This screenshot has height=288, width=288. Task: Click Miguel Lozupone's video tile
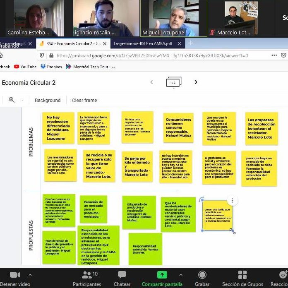pyautogui.click(x=174, y=18)
